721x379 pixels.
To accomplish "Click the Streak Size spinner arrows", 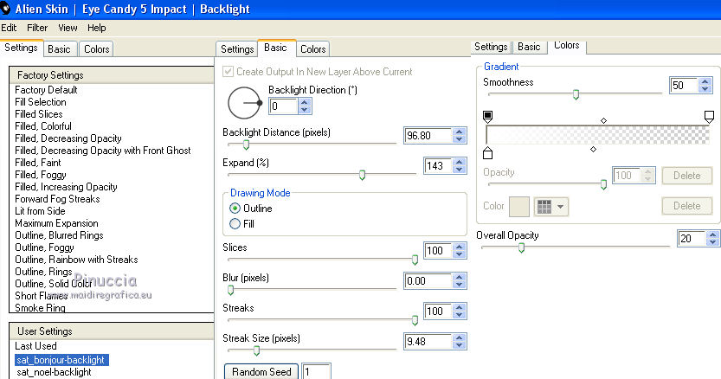I will click(459, 341).
